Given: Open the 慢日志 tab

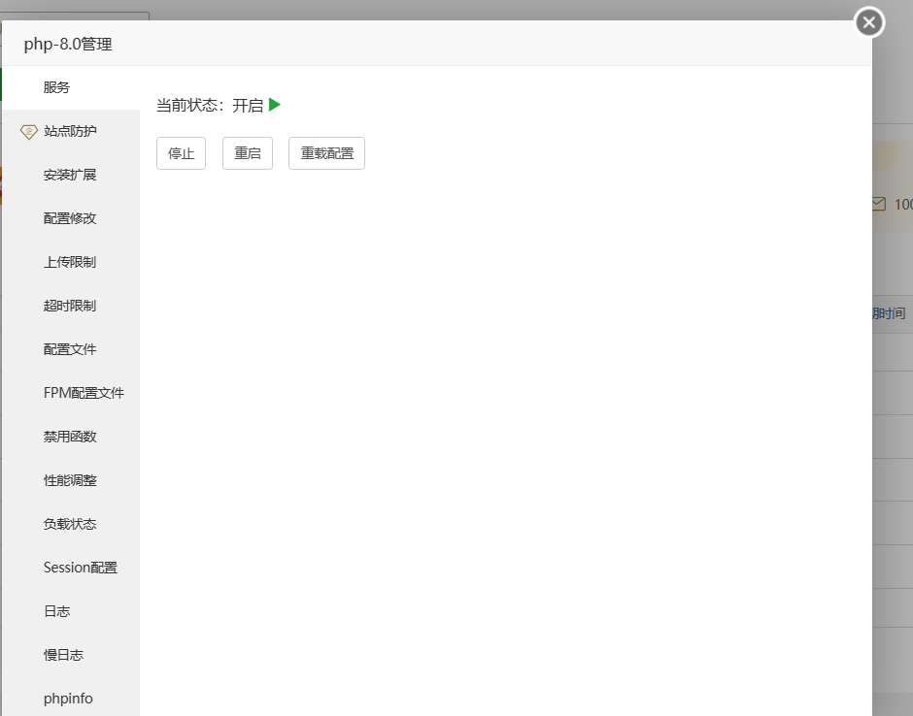Looking at the screenshot, I should coord(71,655).
